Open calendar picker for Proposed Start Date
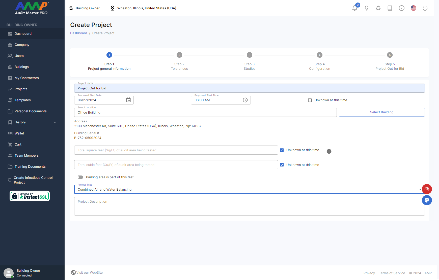439x280 pixels. [128, 100]
